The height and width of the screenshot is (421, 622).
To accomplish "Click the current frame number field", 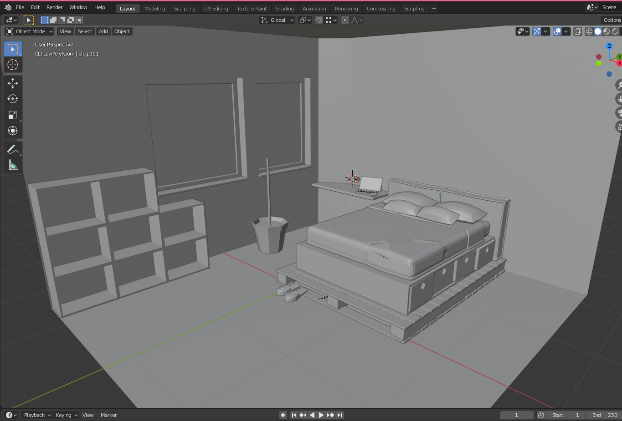I will tap(516, 415).
